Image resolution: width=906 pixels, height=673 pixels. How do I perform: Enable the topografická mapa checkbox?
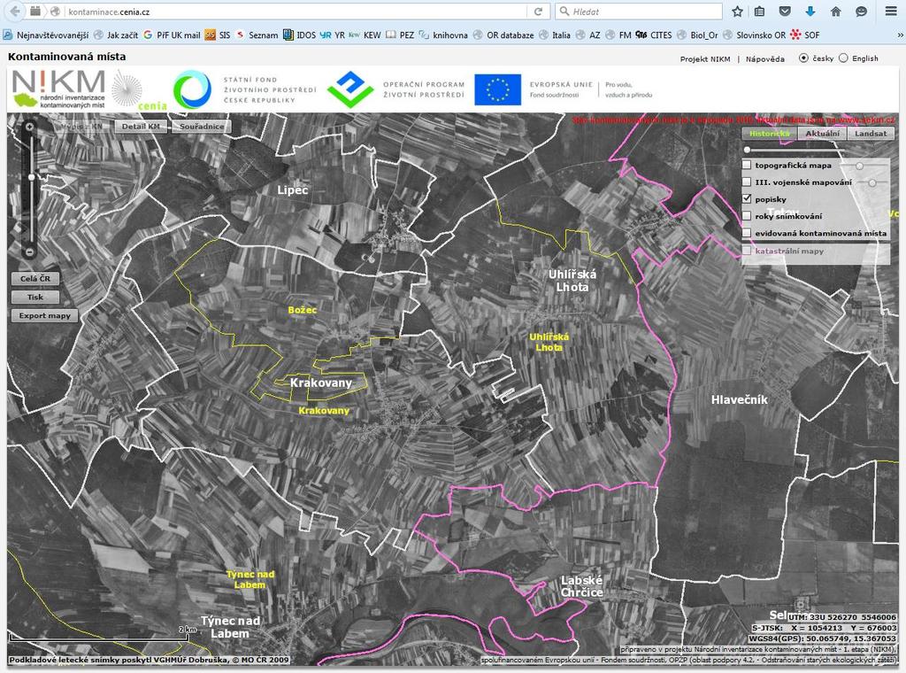(747, 166)
